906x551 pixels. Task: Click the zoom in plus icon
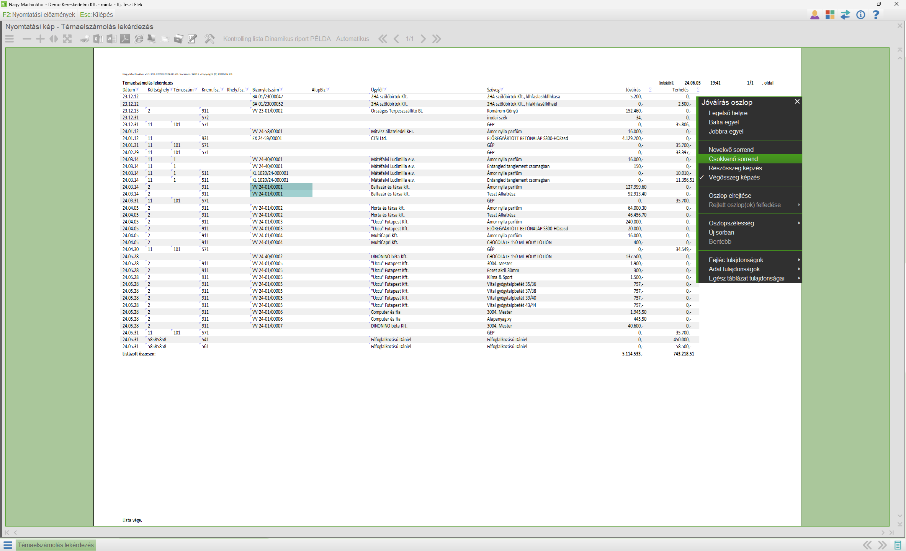40,39
